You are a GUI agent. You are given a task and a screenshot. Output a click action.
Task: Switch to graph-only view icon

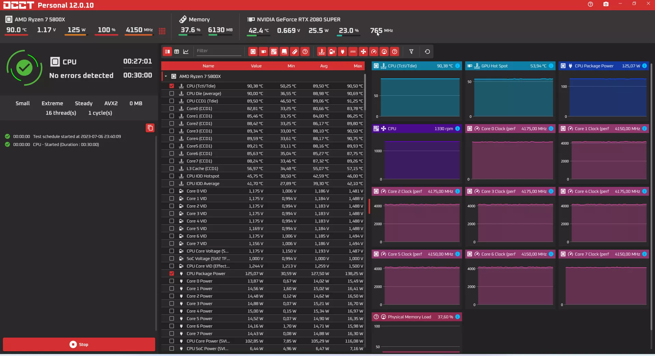point(186,52)
